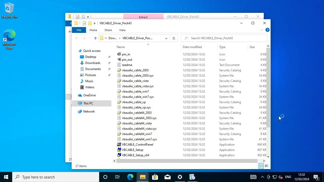Select the VBCABLE_Setup application icon
Screen dimensions: 324x182
[119, 150]
